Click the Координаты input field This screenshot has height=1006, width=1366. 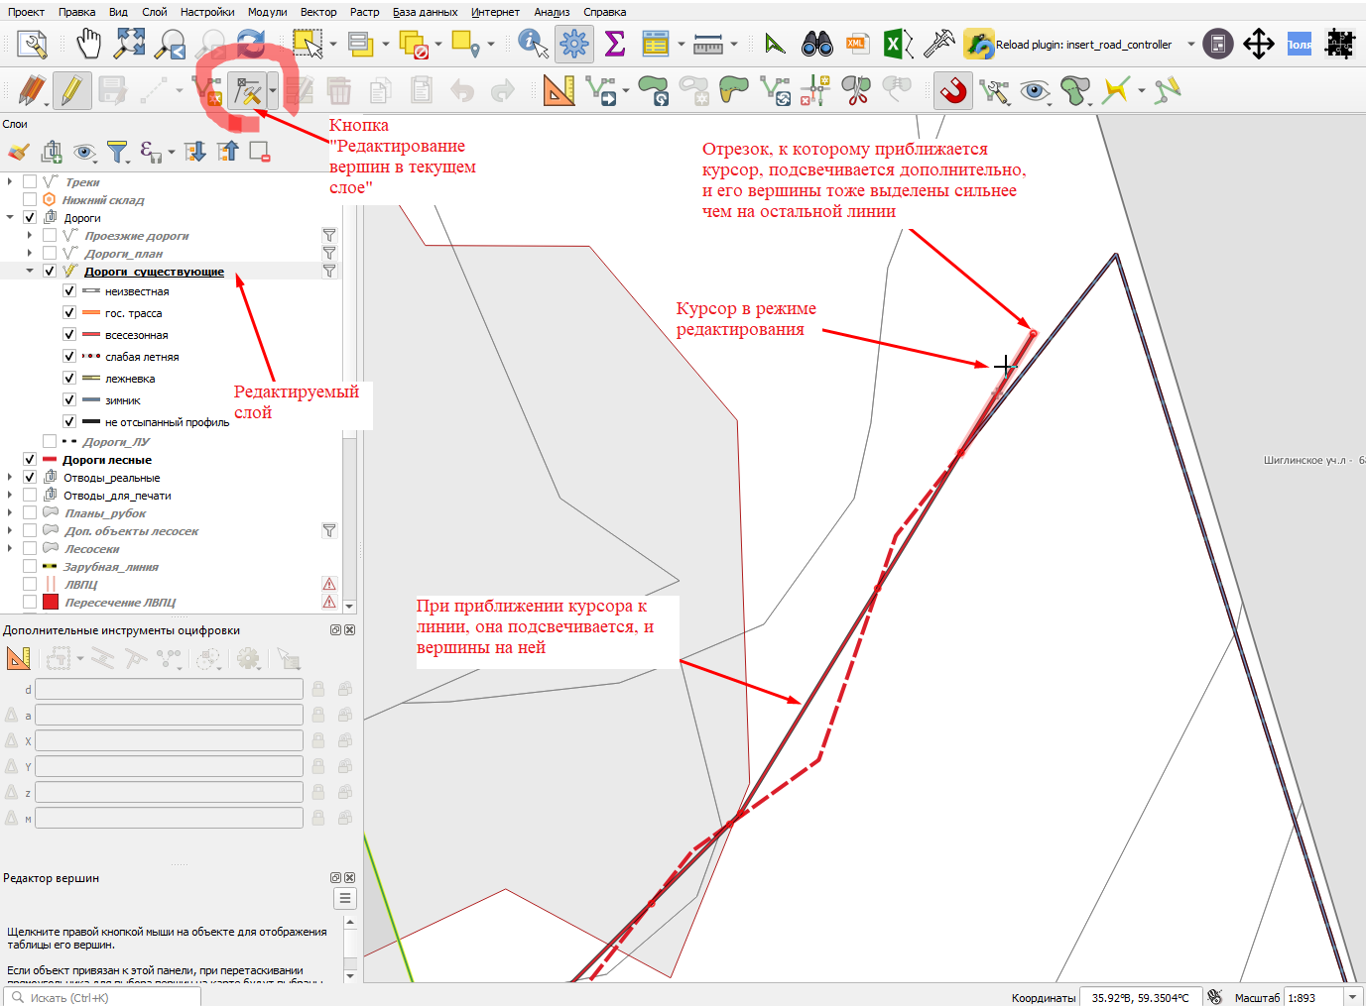pos(1141,997)
